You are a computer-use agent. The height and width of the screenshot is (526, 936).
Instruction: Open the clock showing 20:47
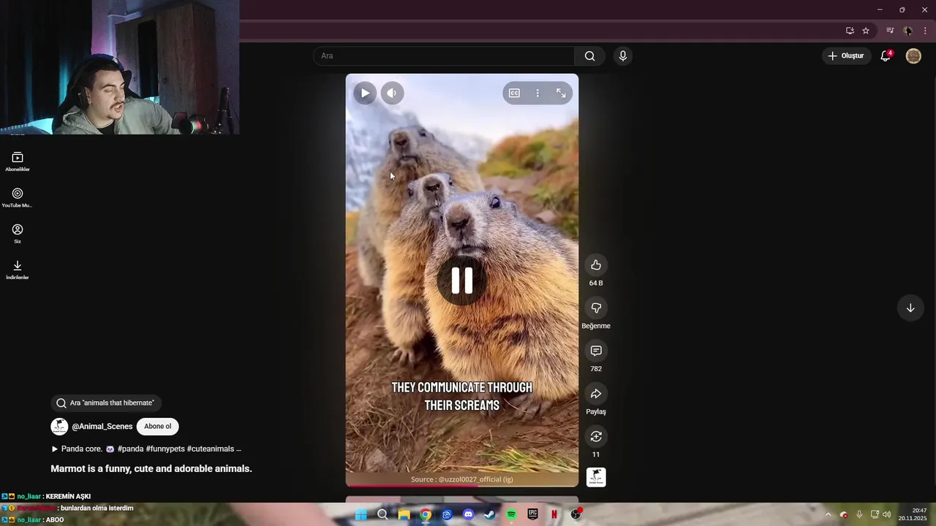[x=912, y=514]
